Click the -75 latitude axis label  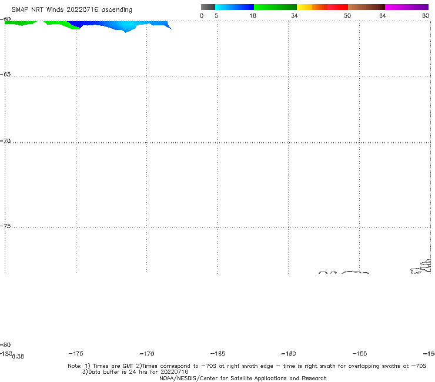5,226
